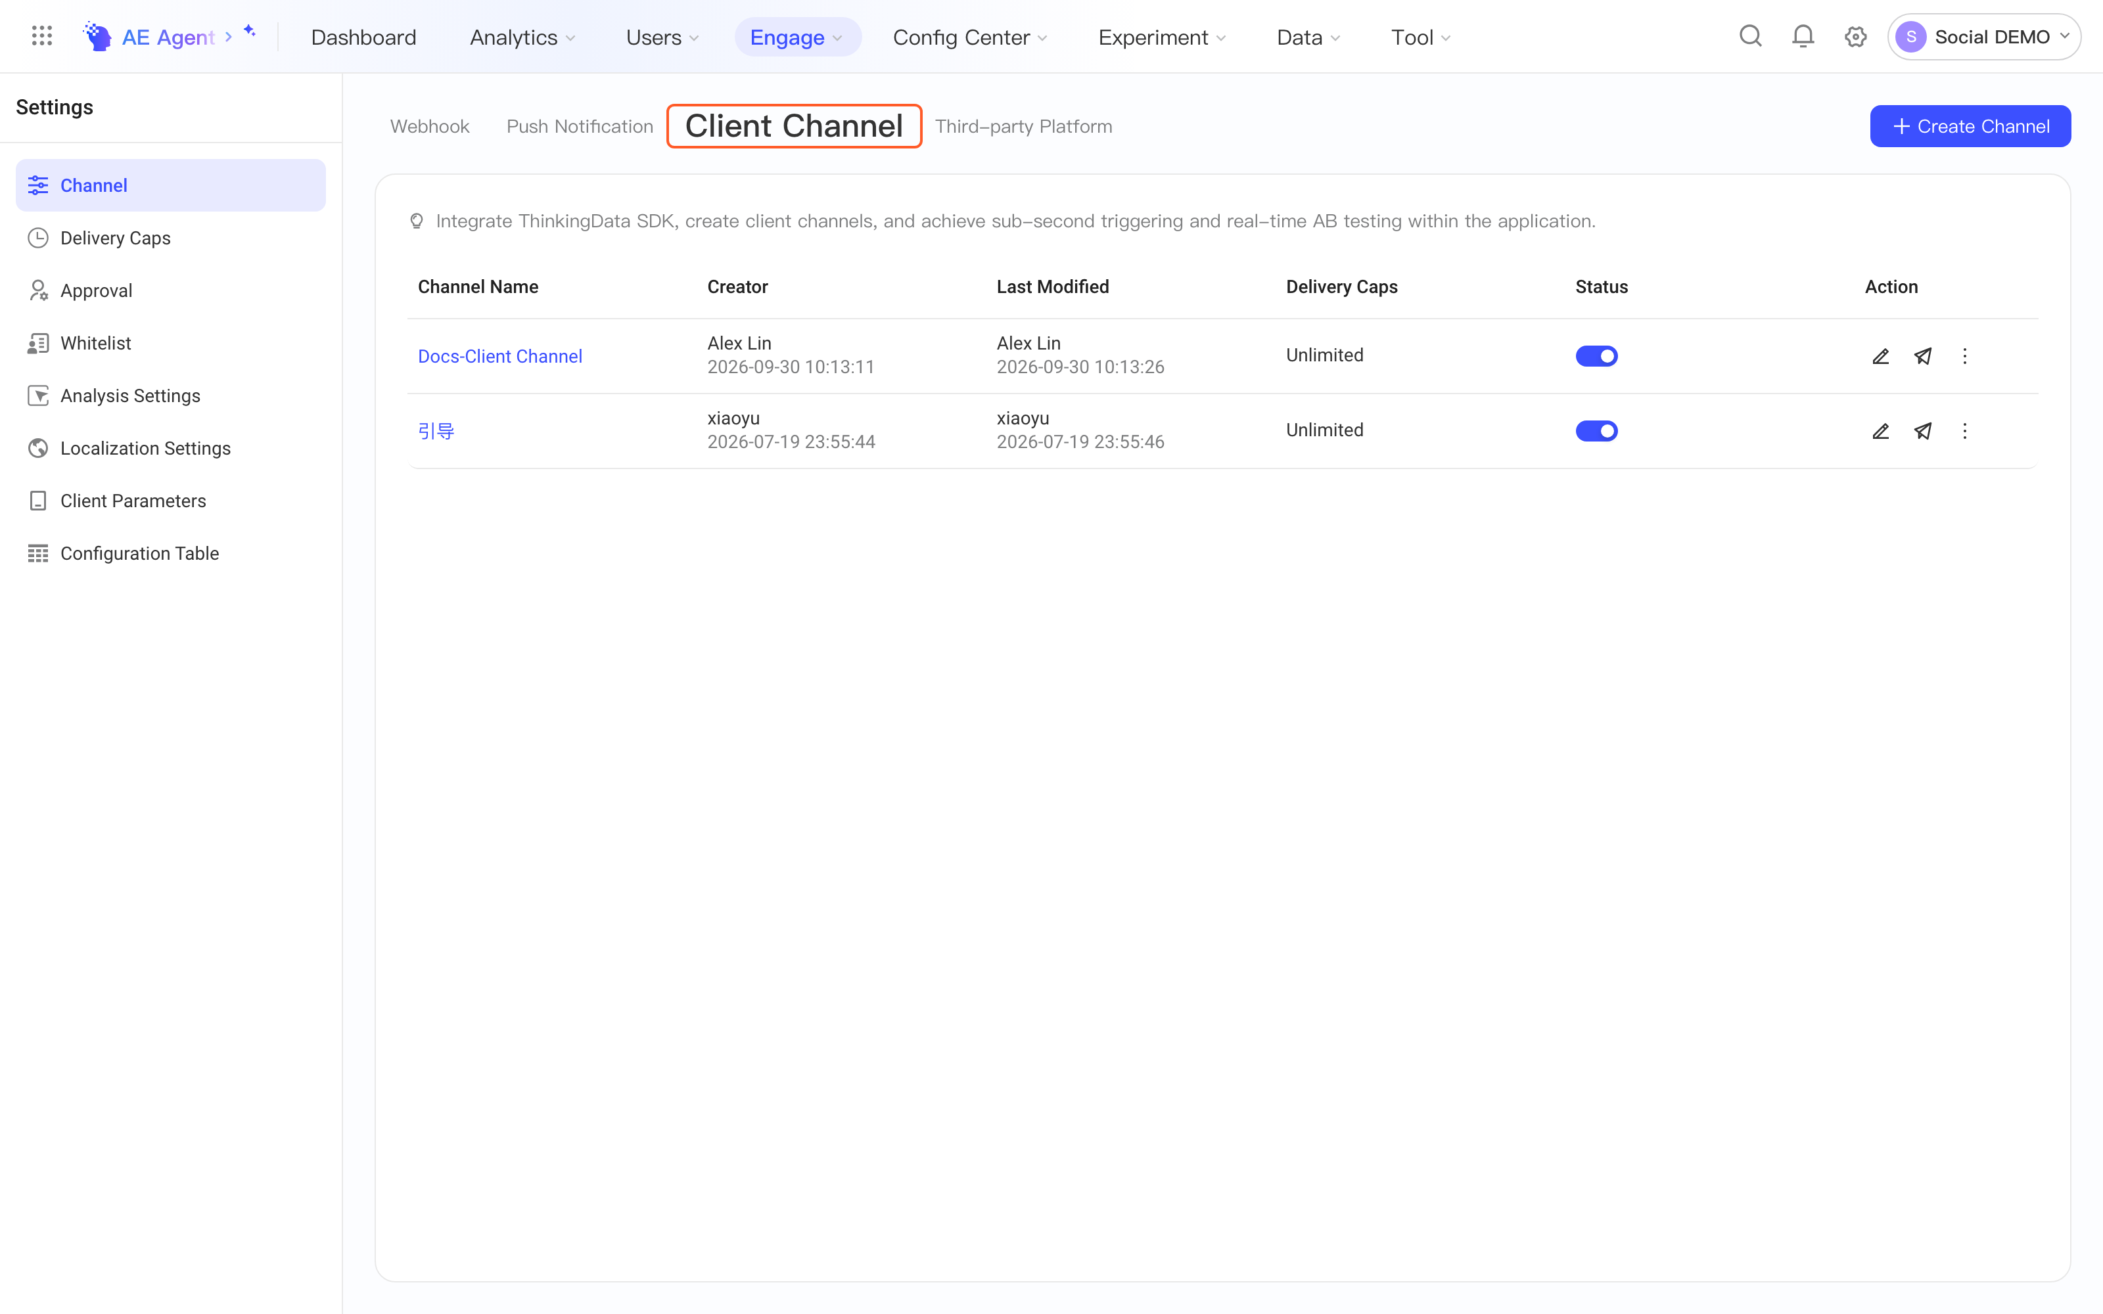Select the Client Channel tab

coord(793,126)
